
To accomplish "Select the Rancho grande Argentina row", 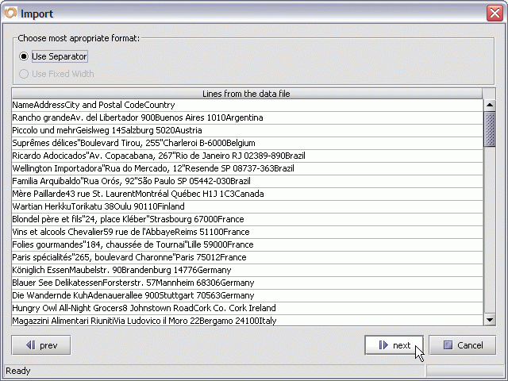I will tap(247, 117).
